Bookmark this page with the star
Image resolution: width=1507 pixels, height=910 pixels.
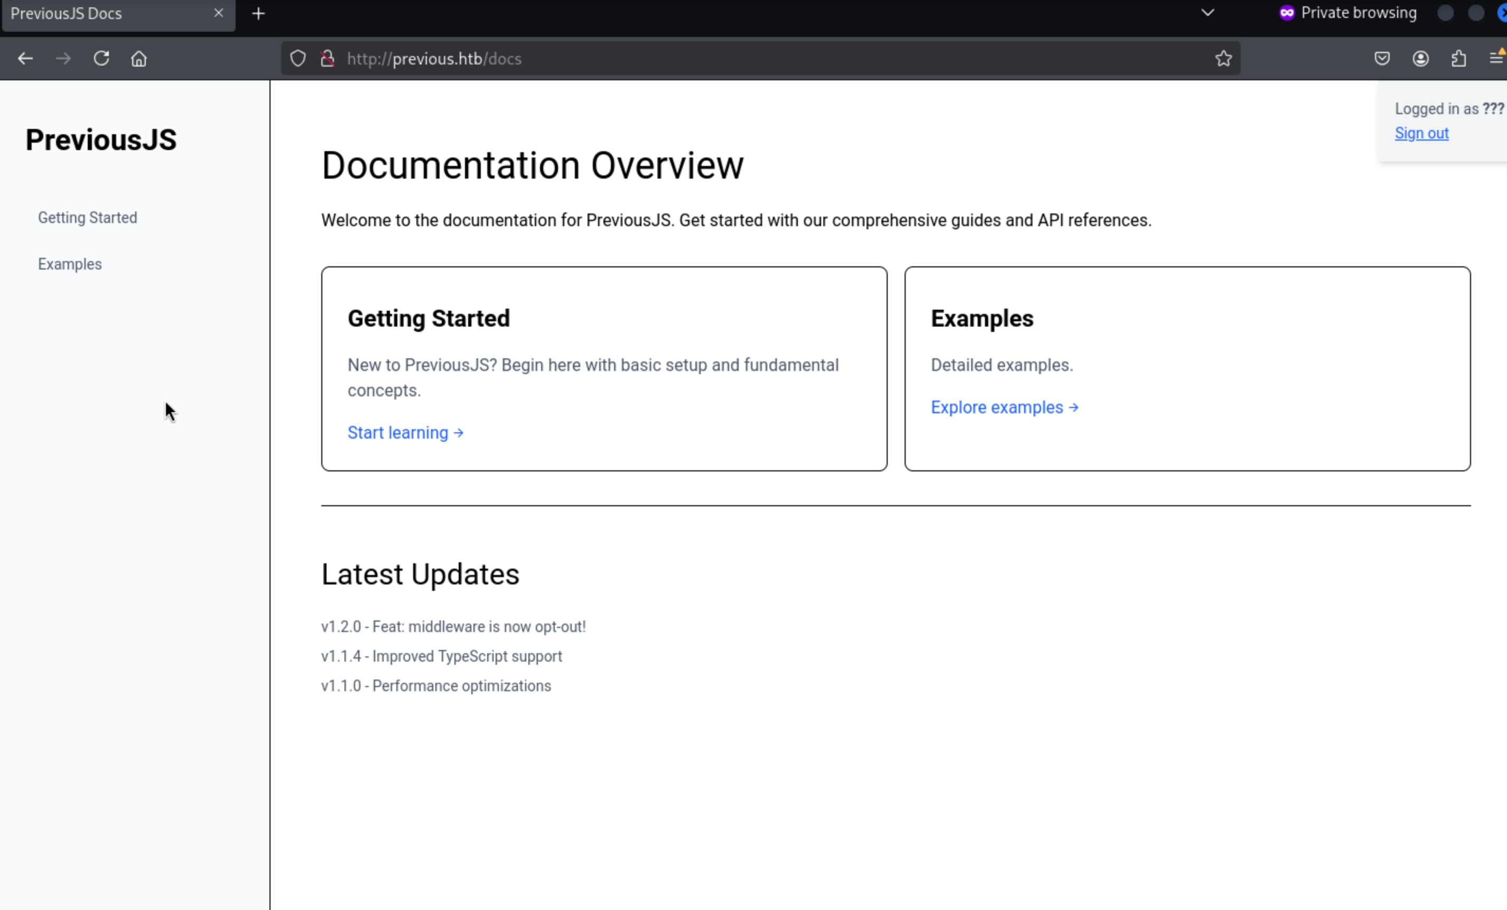point(1223,59)
